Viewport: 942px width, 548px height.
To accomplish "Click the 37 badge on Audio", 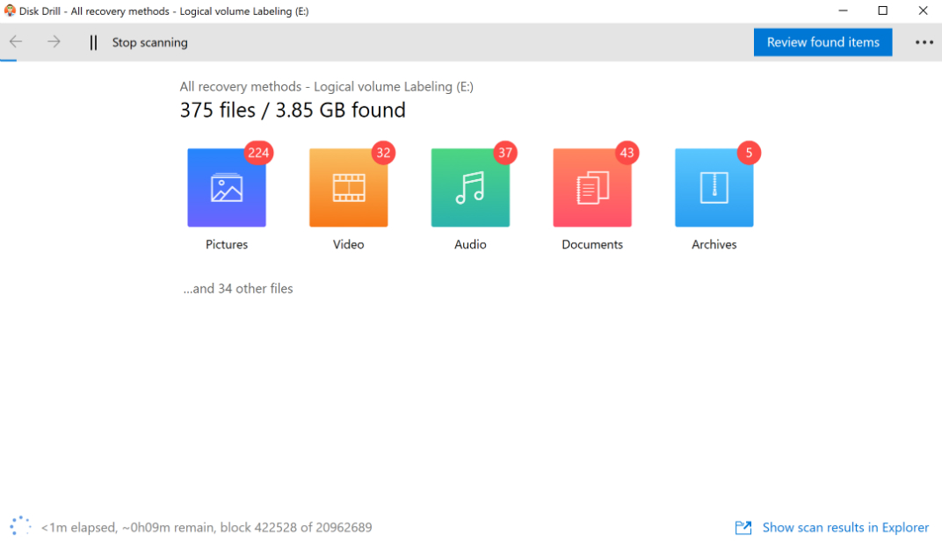I will click(x=505, y=153).
